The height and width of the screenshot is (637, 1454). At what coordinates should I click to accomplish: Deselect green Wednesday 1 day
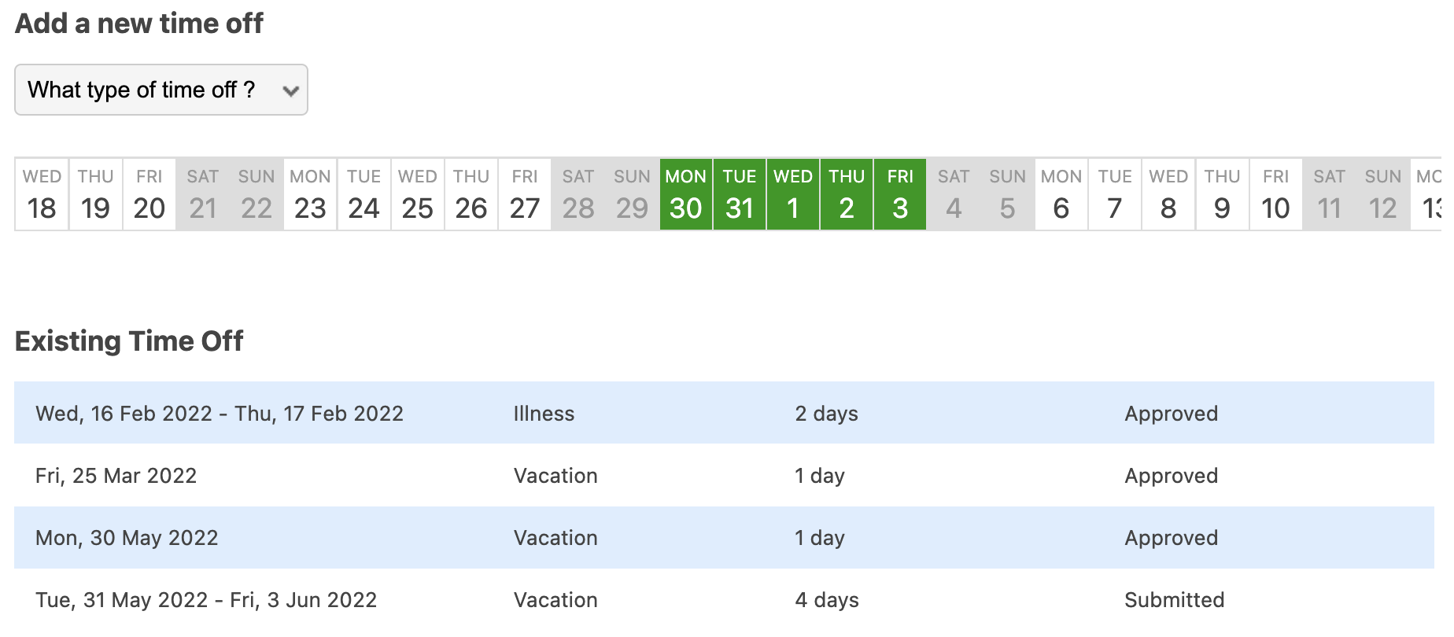coord(793,194)
